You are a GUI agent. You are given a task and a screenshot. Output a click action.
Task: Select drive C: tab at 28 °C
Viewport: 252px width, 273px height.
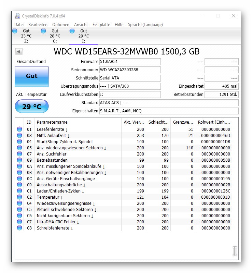[x=55, y=36]
